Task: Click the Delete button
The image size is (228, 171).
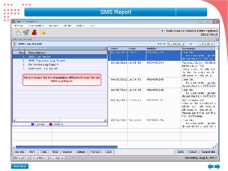Action: coord(20,152)
